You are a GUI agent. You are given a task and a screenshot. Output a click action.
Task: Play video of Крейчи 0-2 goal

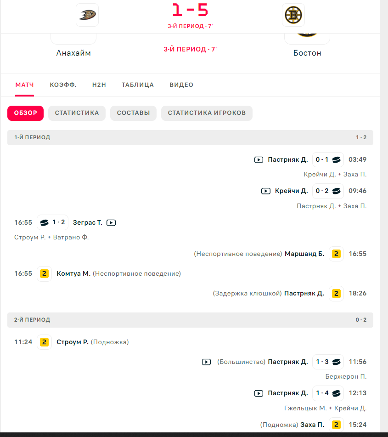pos(266,191)
